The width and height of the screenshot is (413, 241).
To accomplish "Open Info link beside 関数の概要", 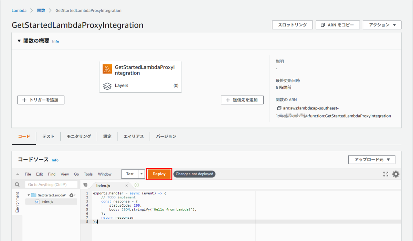I will coord(55,41).
